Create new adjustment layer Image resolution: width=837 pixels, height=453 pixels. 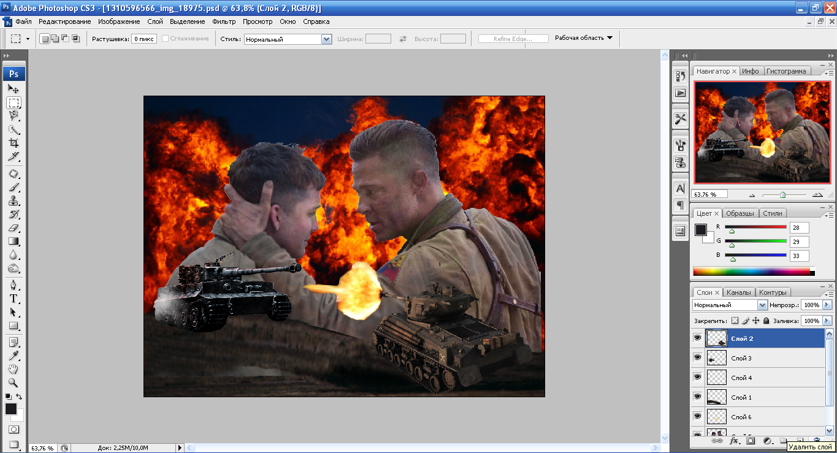[x=767, y=441]
